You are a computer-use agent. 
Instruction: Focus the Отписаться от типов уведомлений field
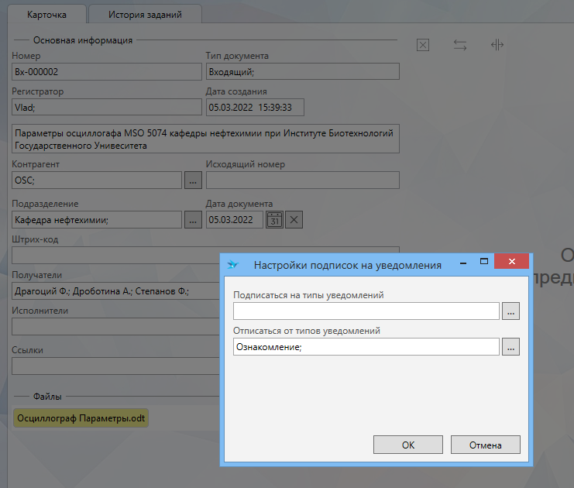(x=366, y=347)
